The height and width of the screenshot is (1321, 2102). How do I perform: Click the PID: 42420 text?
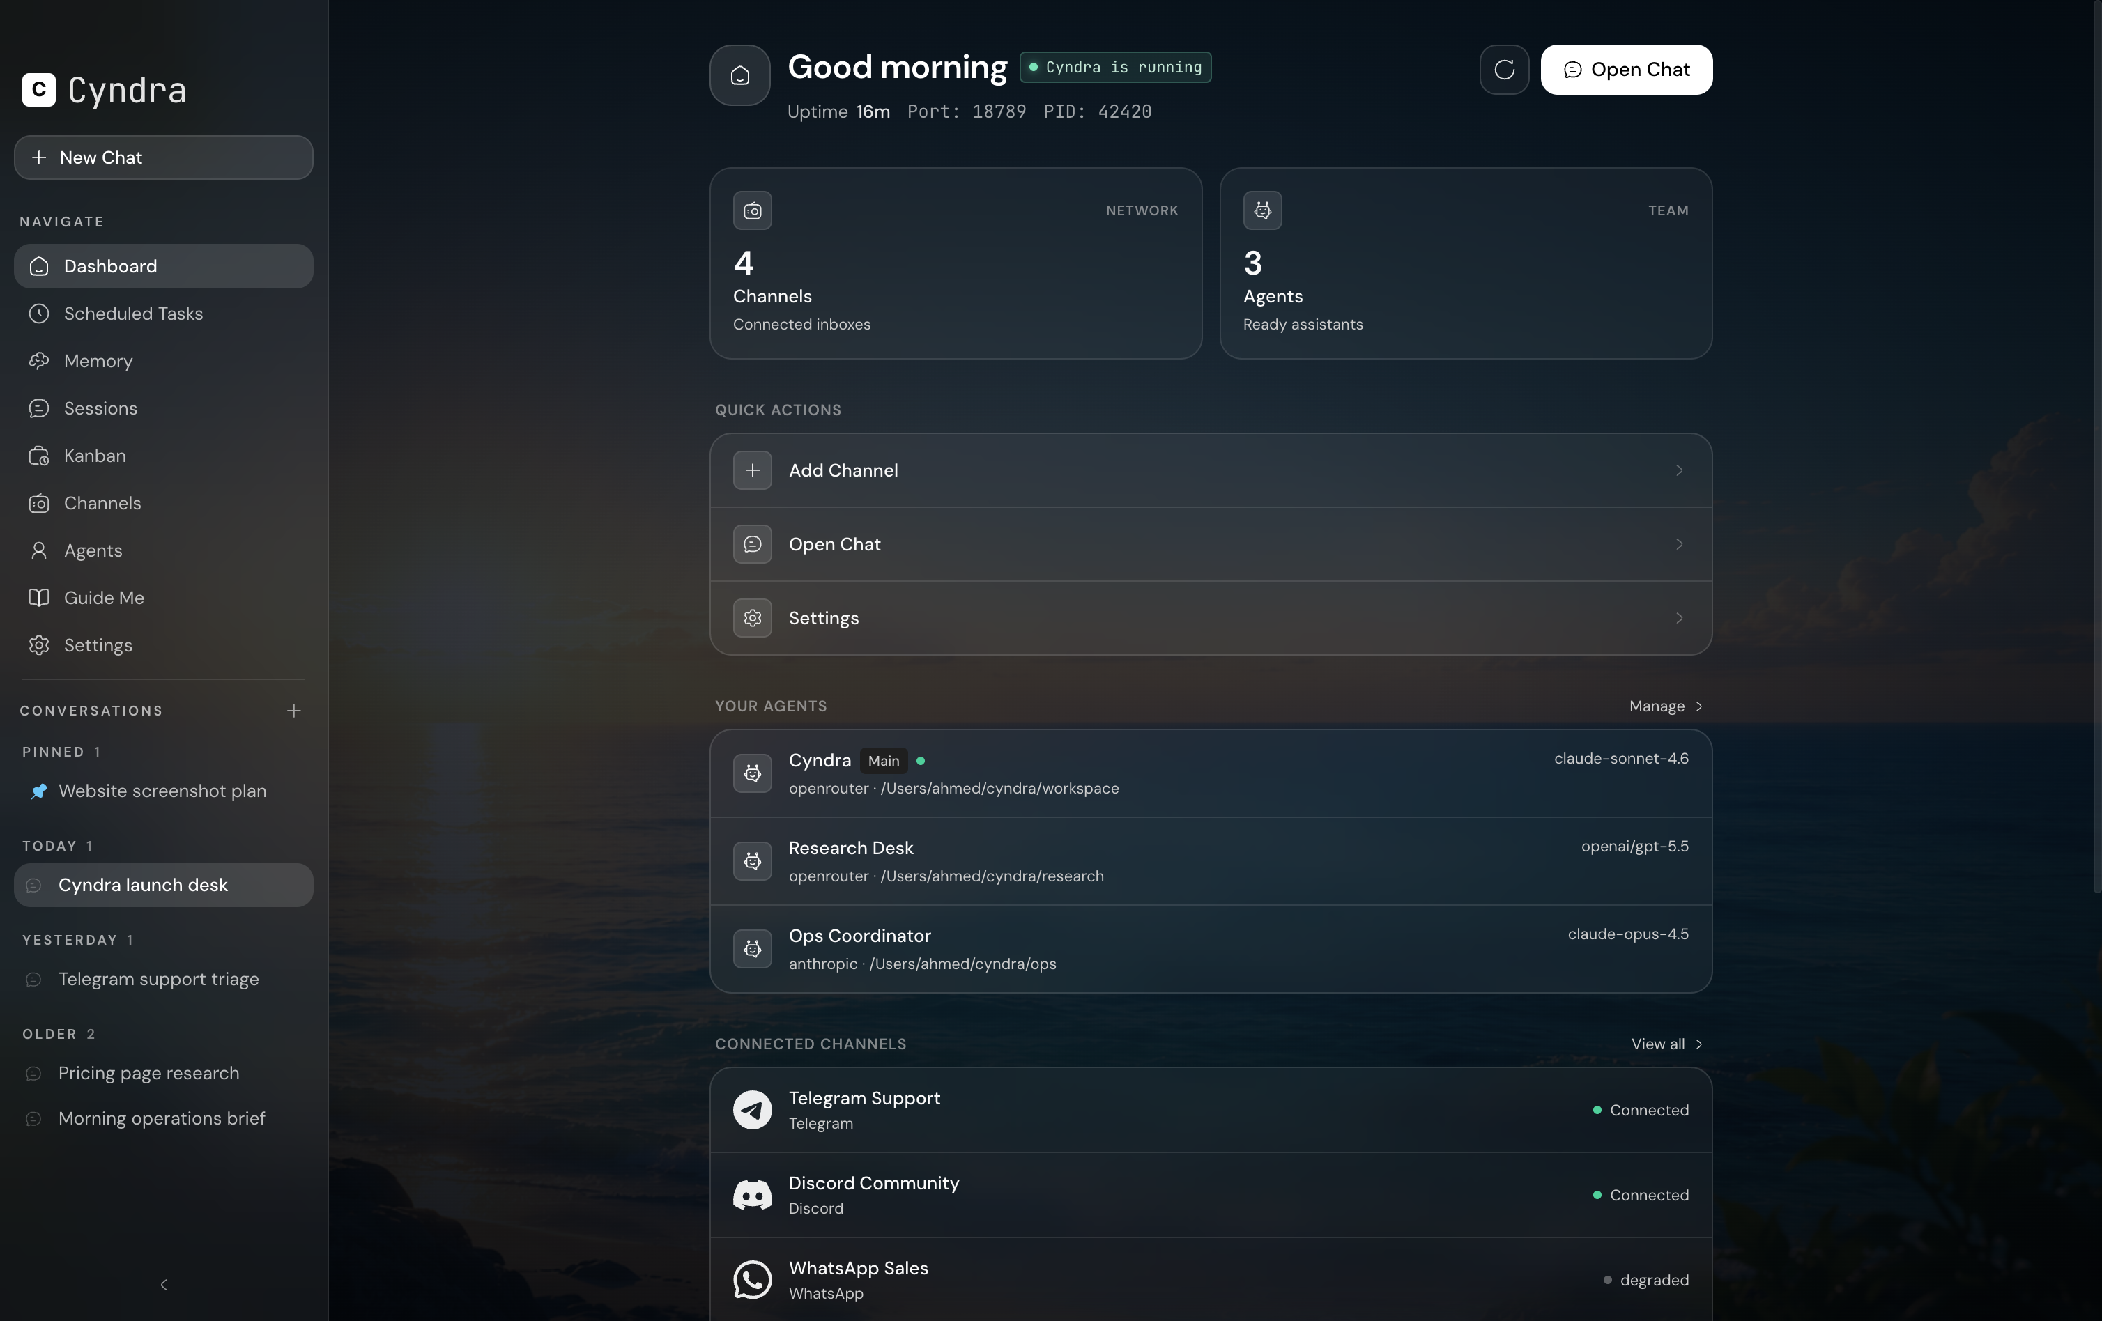click(x=1097, y=111)
